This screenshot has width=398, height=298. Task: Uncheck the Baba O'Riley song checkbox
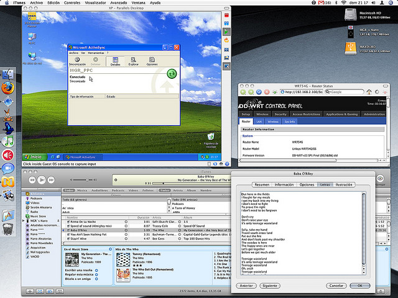[x=68, y=230]
